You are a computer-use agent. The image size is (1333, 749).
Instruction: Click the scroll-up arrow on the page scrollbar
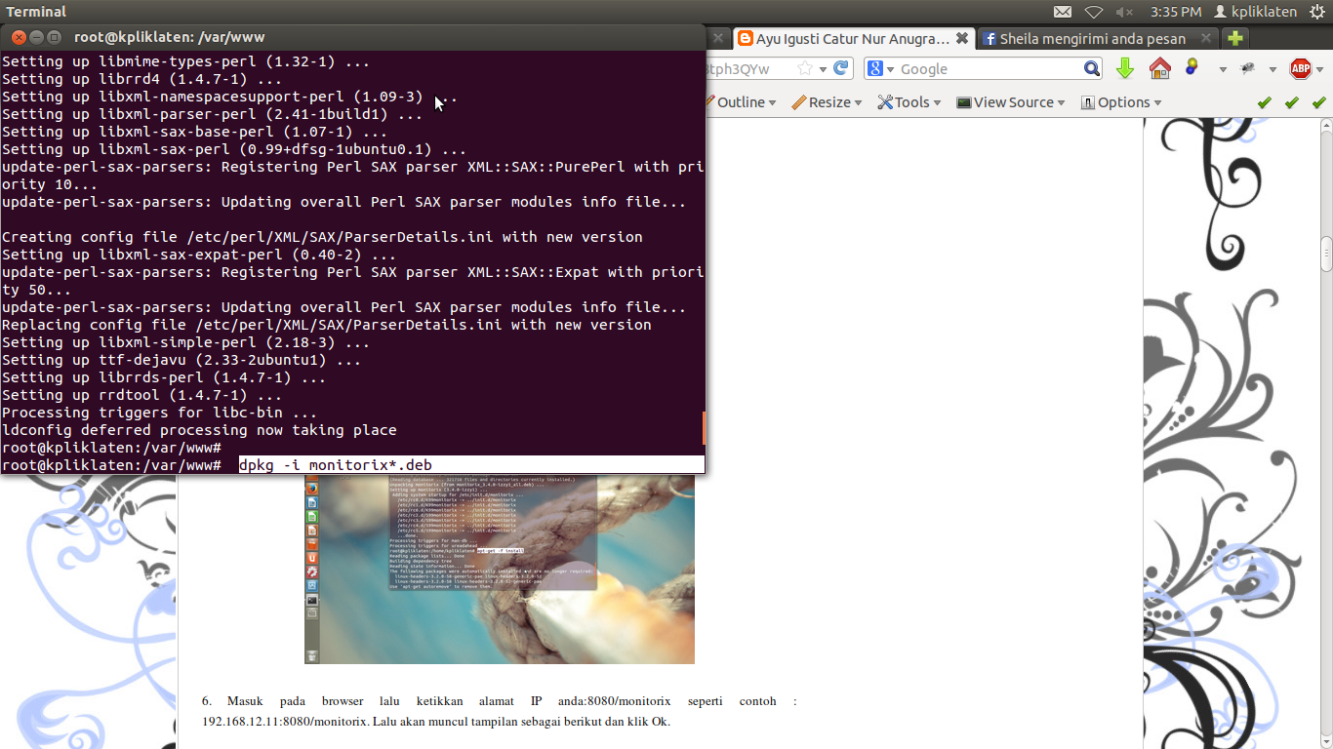(x=1325, y=124)
